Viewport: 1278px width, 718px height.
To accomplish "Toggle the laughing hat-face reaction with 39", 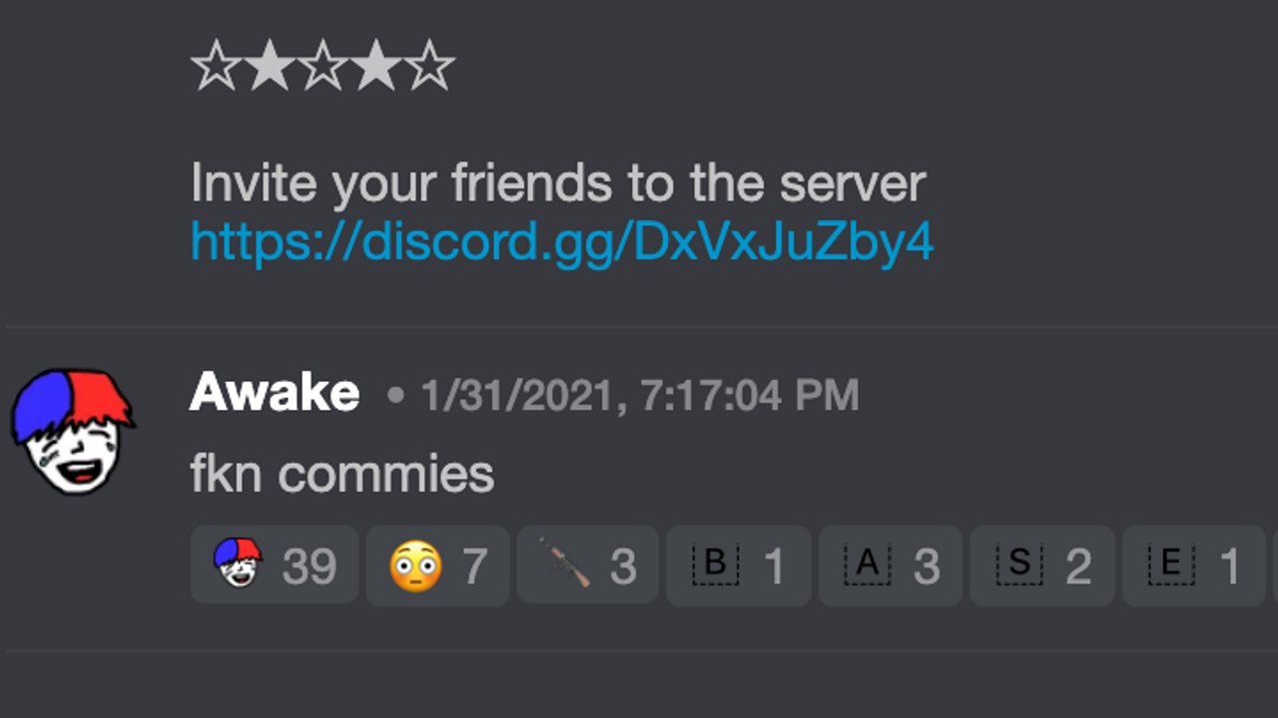I will pyautogui.click(x=275, y=565).
